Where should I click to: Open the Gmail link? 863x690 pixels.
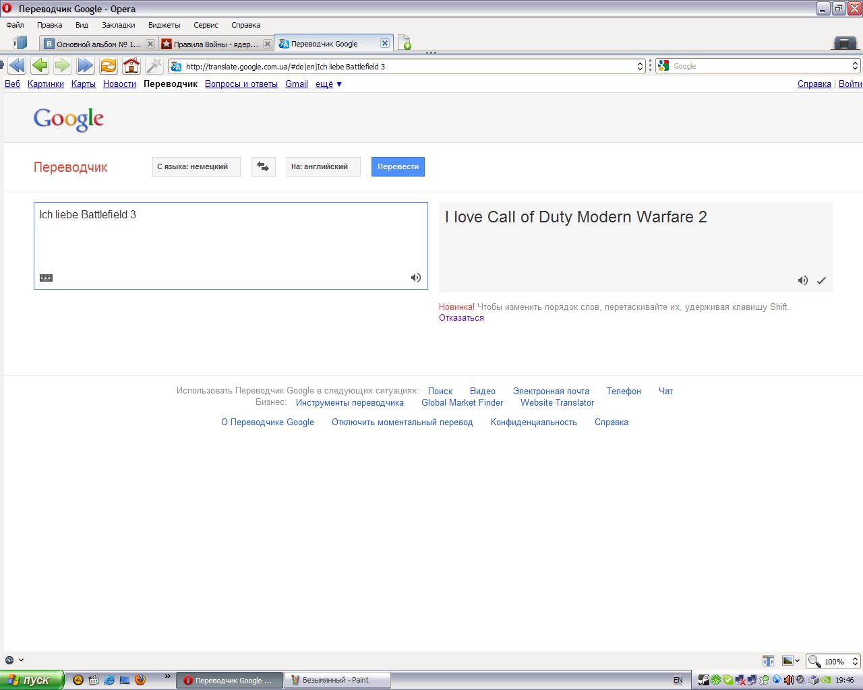point(297,84)
